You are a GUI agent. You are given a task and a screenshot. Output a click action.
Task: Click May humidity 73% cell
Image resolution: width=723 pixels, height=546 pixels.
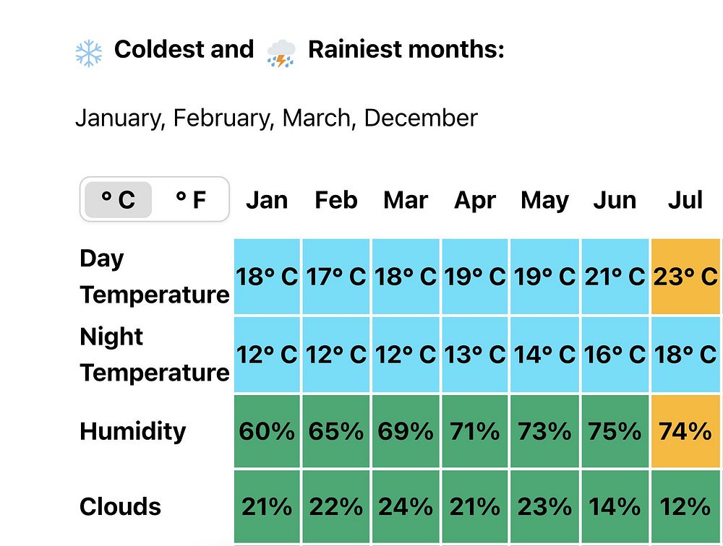544,431
